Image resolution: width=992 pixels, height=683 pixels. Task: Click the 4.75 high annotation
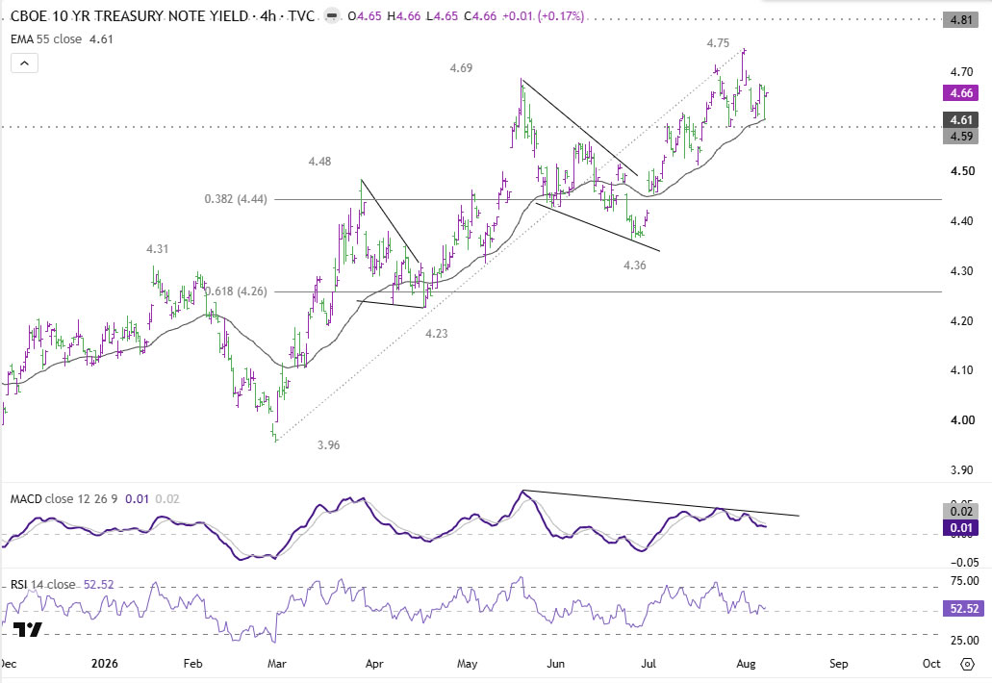click(718, 43)
